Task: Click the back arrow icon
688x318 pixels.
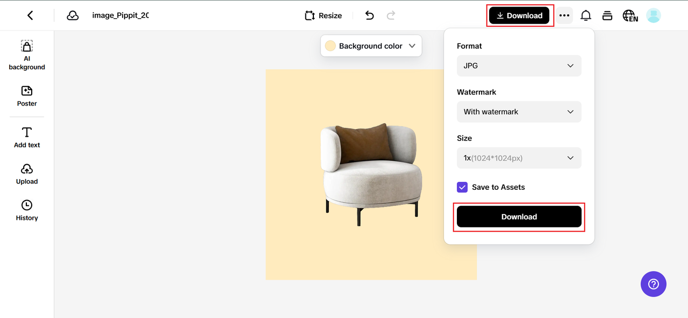Action: [x=30, y=16]
